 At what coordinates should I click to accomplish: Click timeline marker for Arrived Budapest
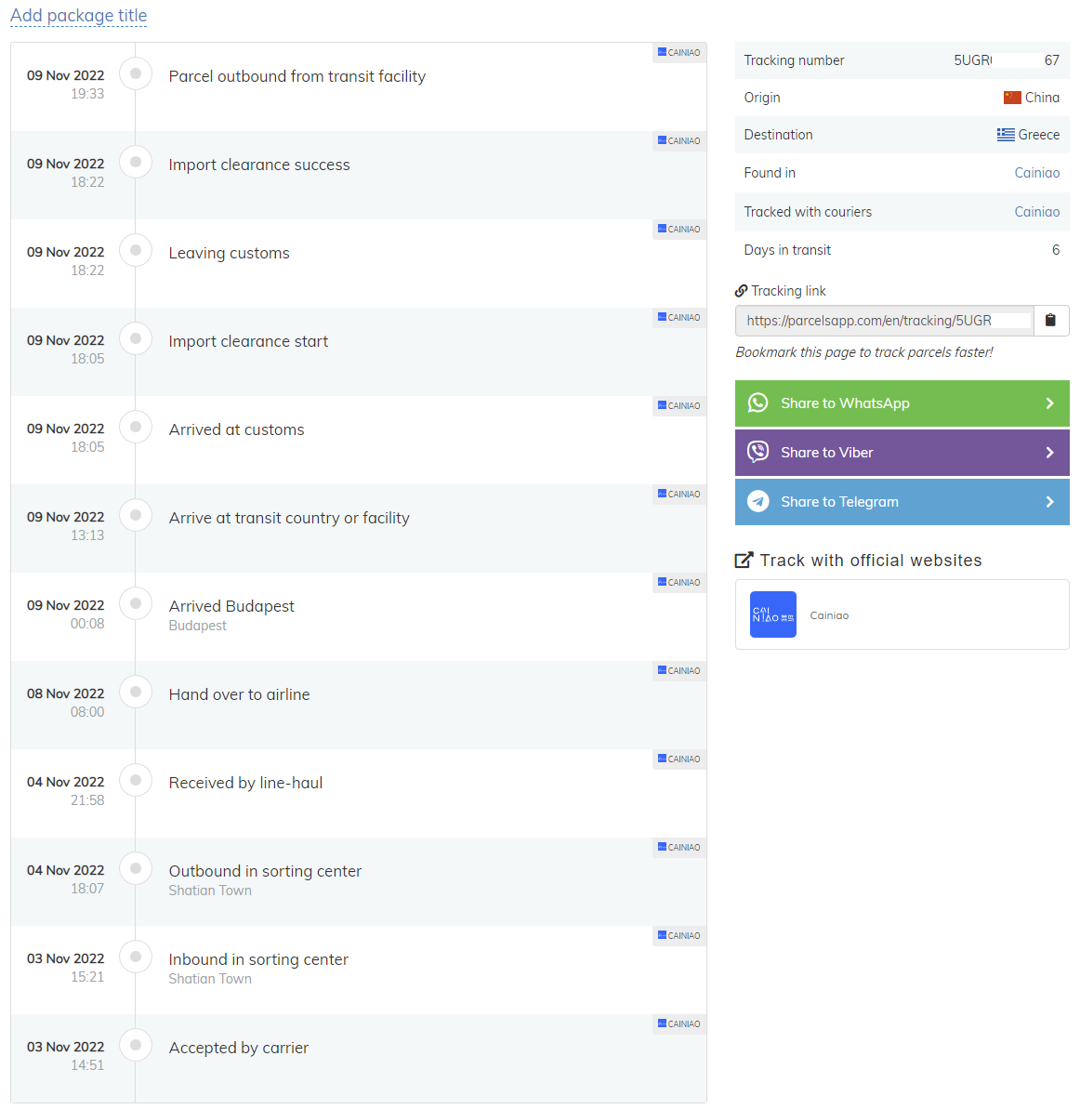point(136,603)
